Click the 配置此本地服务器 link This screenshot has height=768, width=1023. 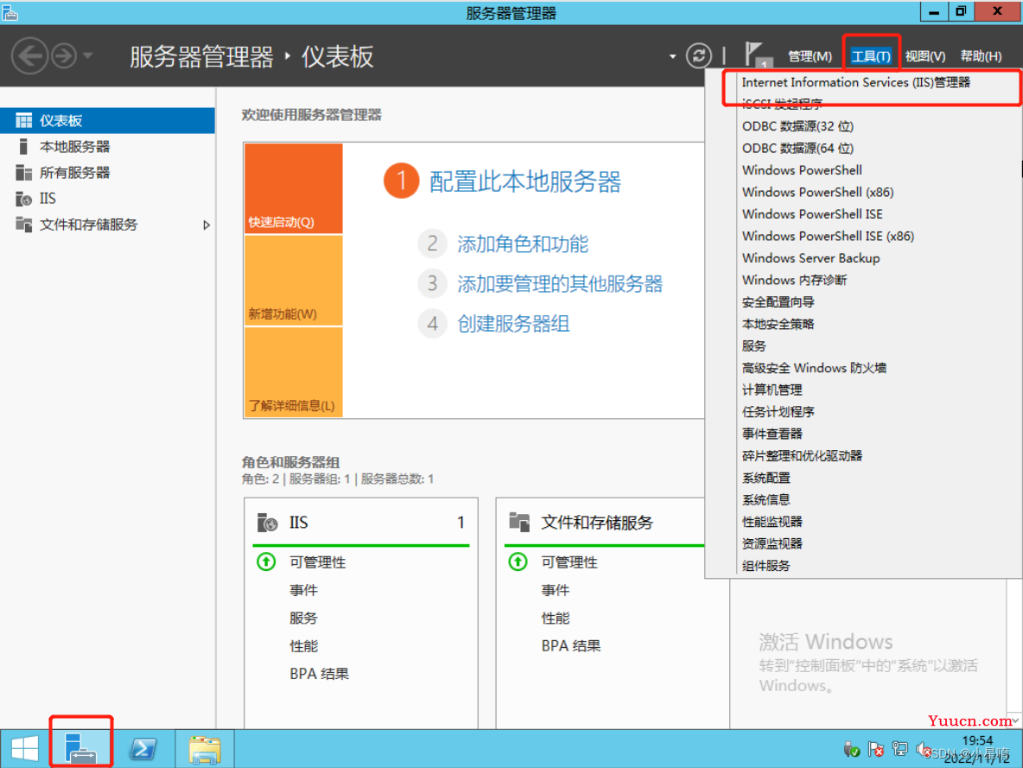[x=525, y=181]
